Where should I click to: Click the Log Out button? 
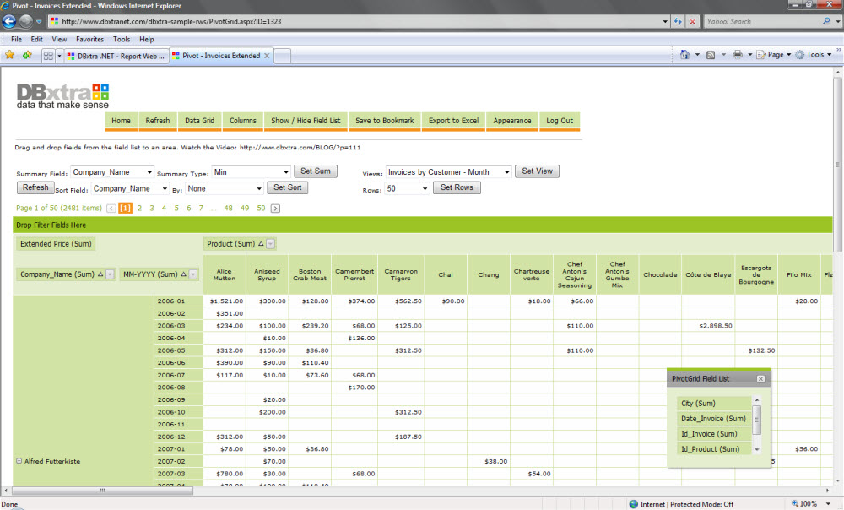point(560,121)
